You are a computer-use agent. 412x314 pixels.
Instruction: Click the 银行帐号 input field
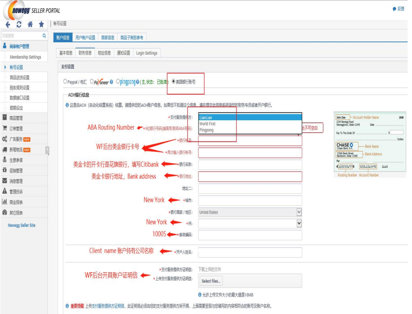(x=250, y=141)
